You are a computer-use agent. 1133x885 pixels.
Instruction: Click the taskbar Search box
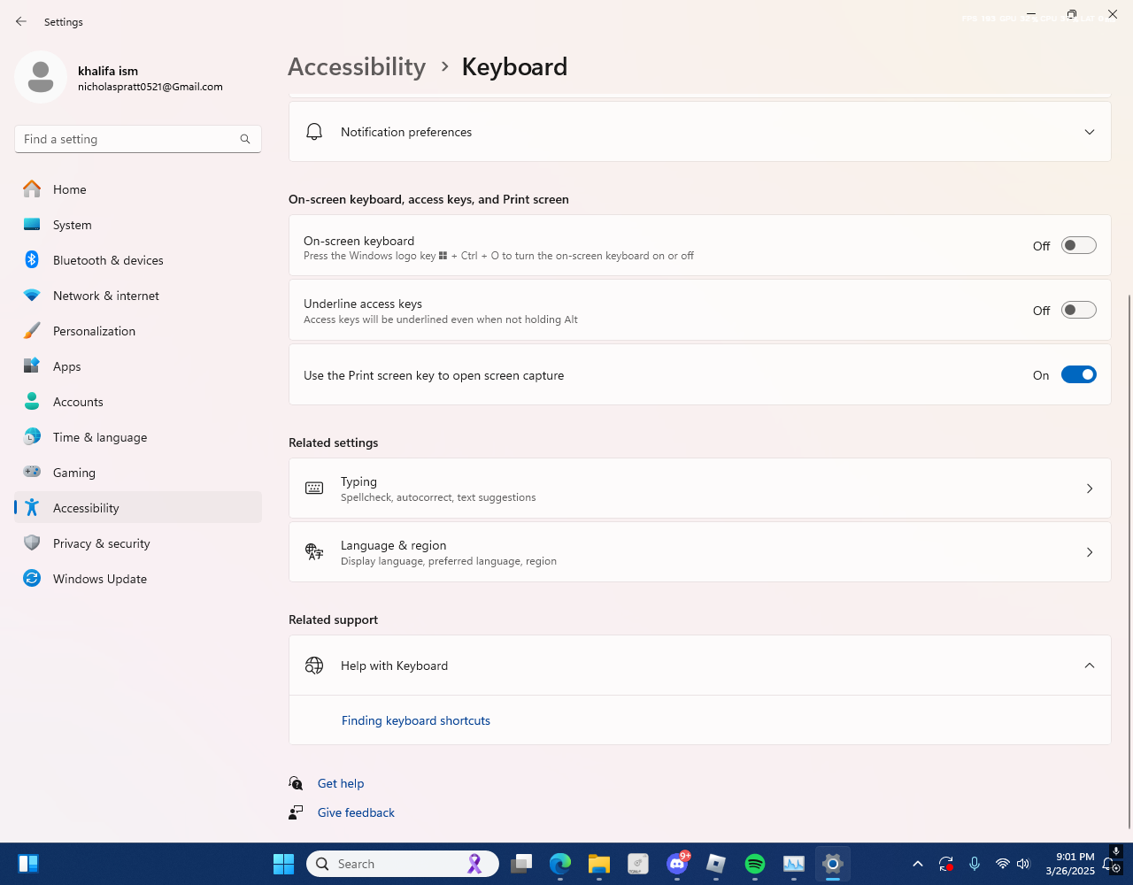(403, 864)
